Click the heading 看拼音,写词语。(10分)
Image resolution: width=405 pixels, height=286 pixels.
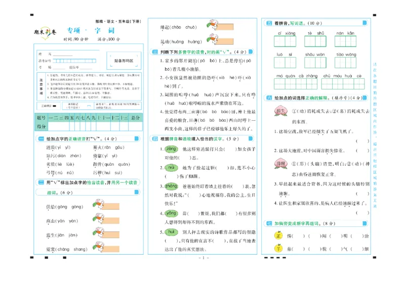[298, 23]
